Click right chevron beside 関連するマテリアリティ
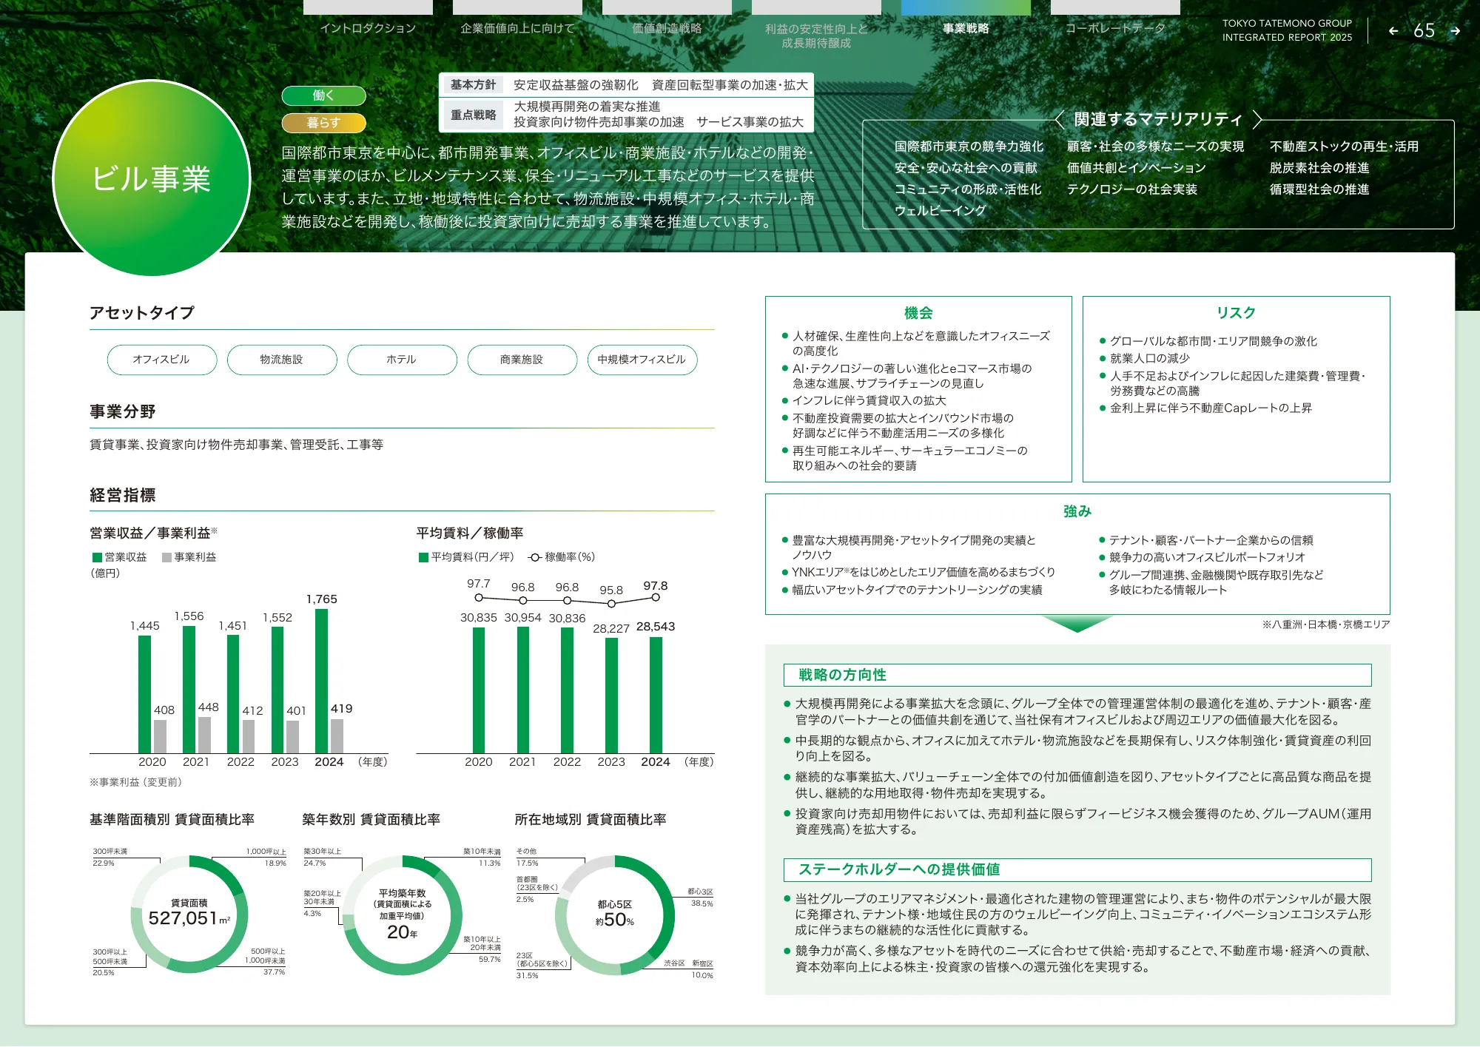 pos(1257,119)
